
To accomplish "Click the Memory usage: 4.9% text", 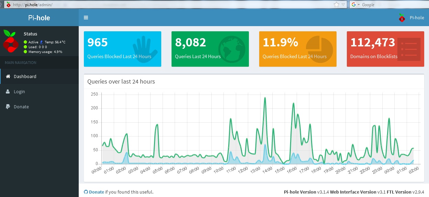I will [45, 52].
